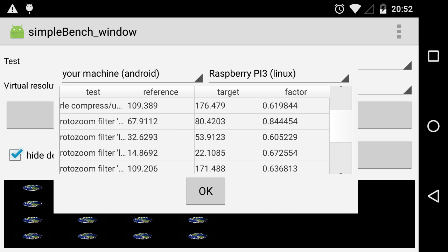Select reference value 14.8692
Image resolution: width=448 pixels, height=252 pixels.
[161, 153]
